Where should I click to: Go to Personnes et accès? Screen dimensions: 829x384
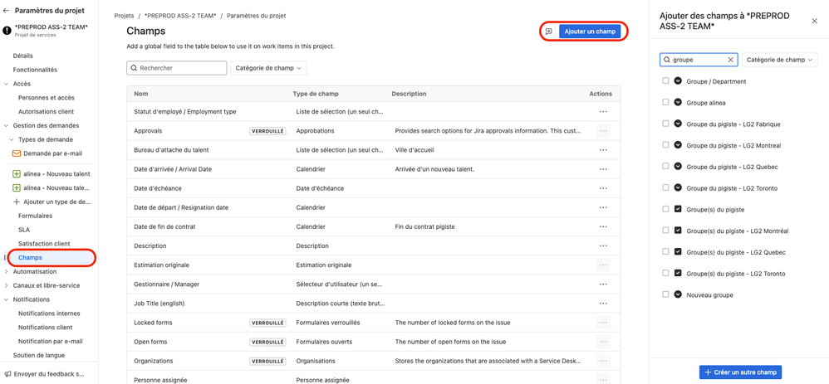(x=46, y=98)
